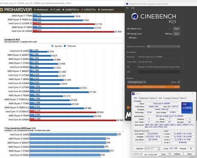Click the 27 241 Core i9-12900K bar

point(59,92)
